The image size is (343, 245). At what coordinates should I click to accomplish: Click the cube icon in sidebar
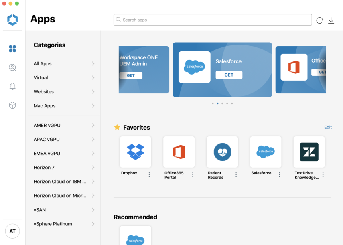click(x=12, y=105)
